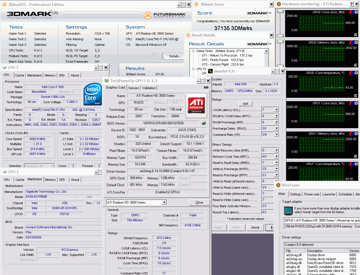Collapse the Game Tests tree node

(193, 51)
